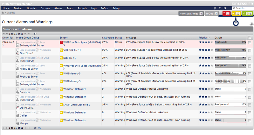Click the ToDos 3 button
Image resolution: width=254 pixels, height=135 pixels.
point(212,14)
